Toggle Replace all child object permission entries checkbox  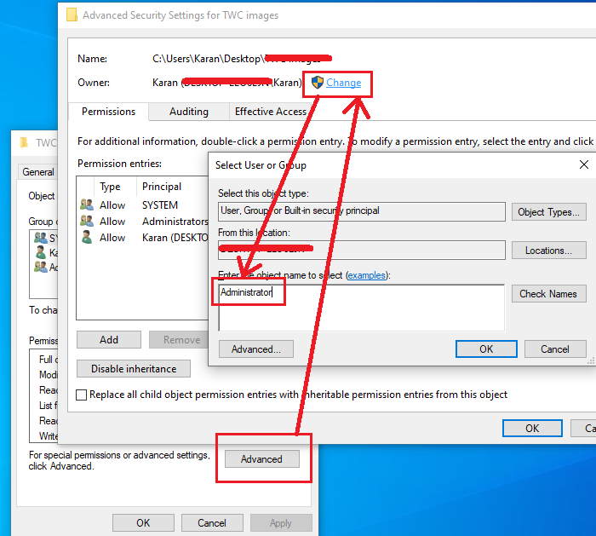[x=82, y=395]
